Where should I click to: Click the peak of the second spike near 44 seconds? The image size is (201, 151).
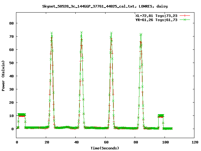(81, 32)
